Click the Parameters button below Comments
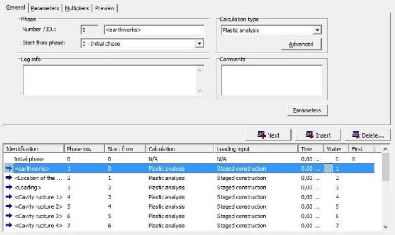395x235 pixels. 307,110
